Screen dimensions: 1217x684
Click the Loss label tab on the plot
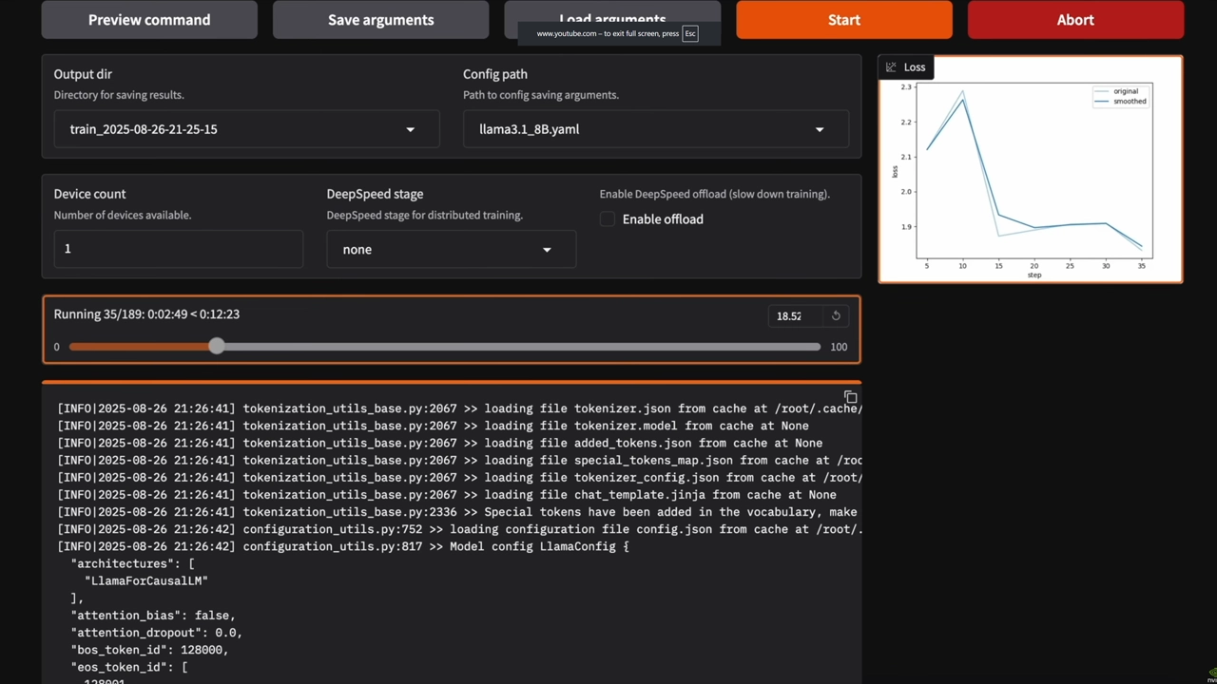coord(915,67)
